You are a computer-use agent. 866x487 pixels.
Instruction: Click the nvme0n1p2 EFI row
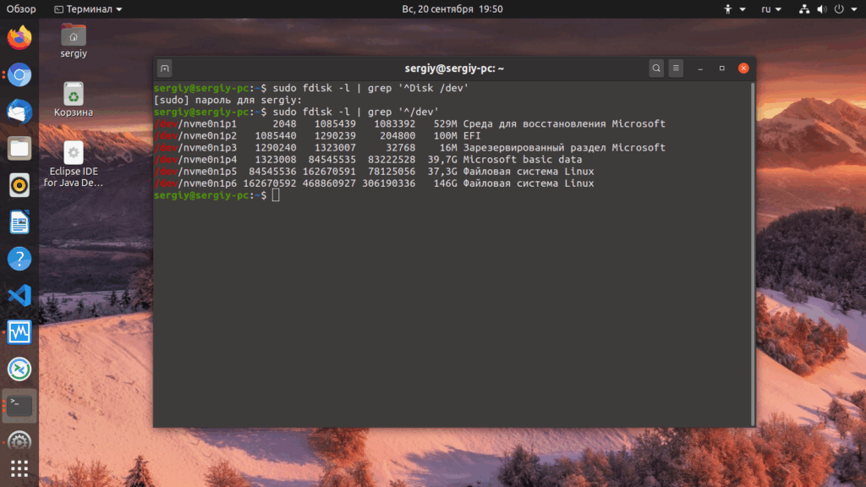318,136
